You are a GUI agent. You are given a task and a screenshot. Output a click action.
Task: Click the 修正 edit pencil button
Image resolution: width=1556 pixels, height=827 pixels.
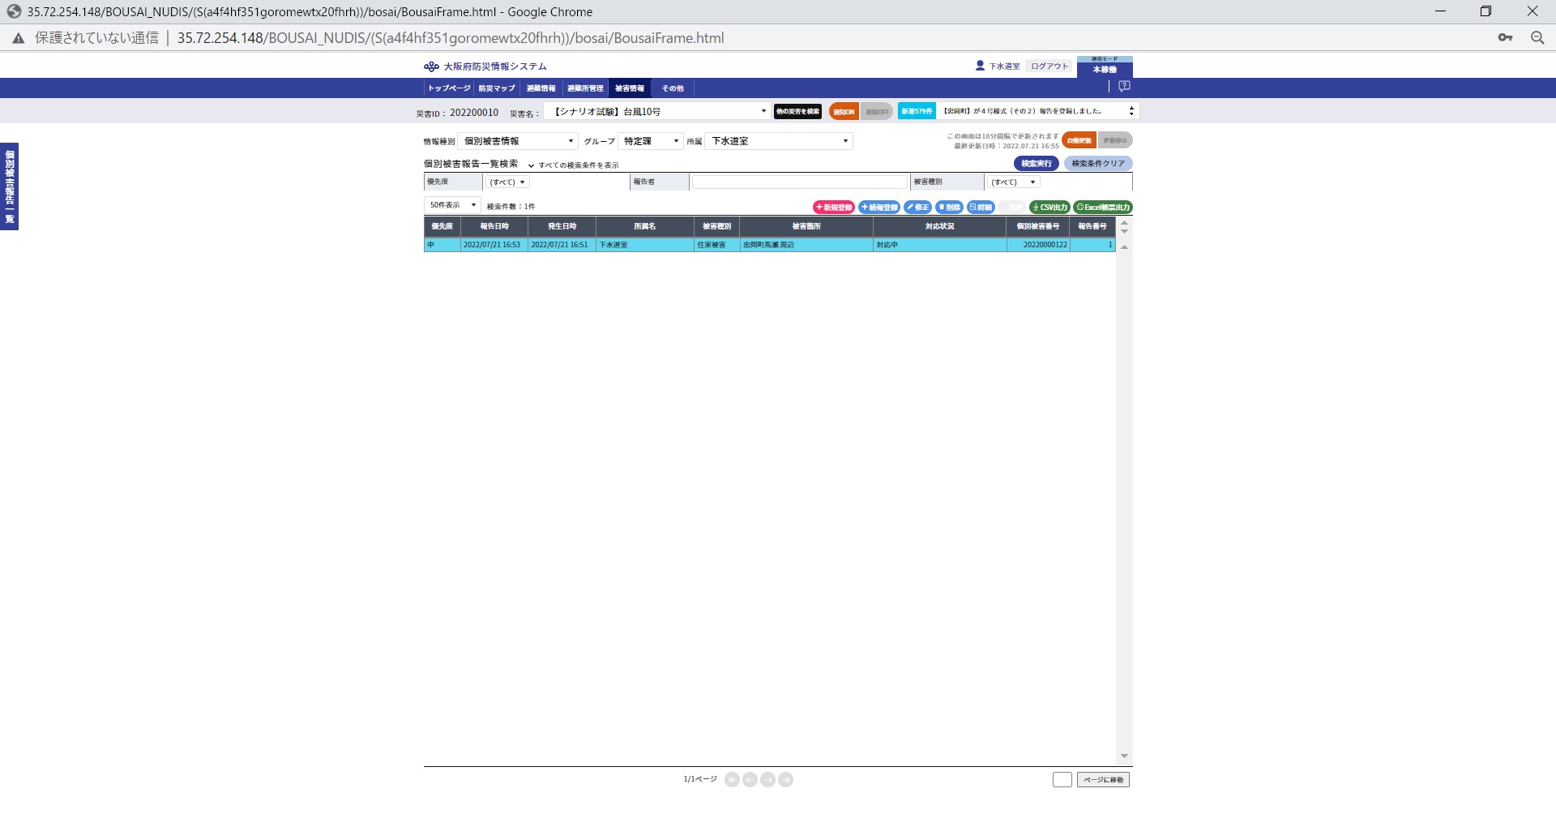click(918, 208)
